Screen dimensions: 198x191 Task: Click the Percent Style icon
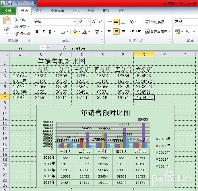(187, 32)
